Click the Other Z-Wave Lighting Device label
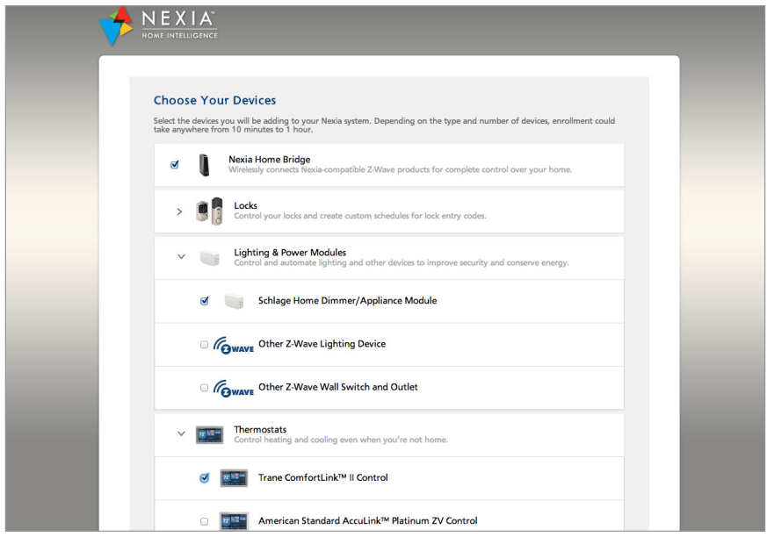 coord(322,344)
